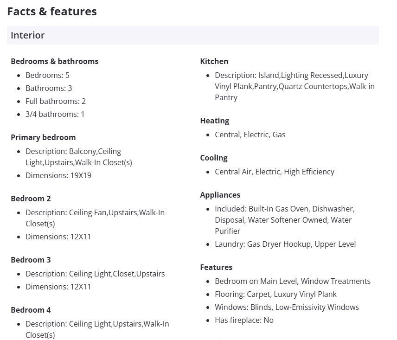The width and height of the screenshot is (397, 340).
Task: Click the 3/4 bathrooms: 1 entry
Action: point(55,114)
